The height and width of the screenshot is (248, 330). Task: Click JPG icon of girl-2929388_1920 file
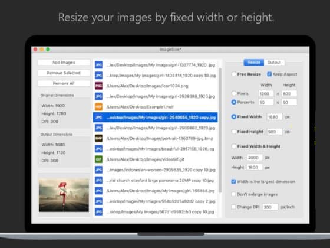99,96
